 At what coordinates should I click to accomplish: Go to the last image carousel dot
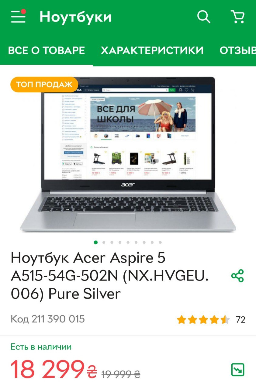(x=160, y=243)
